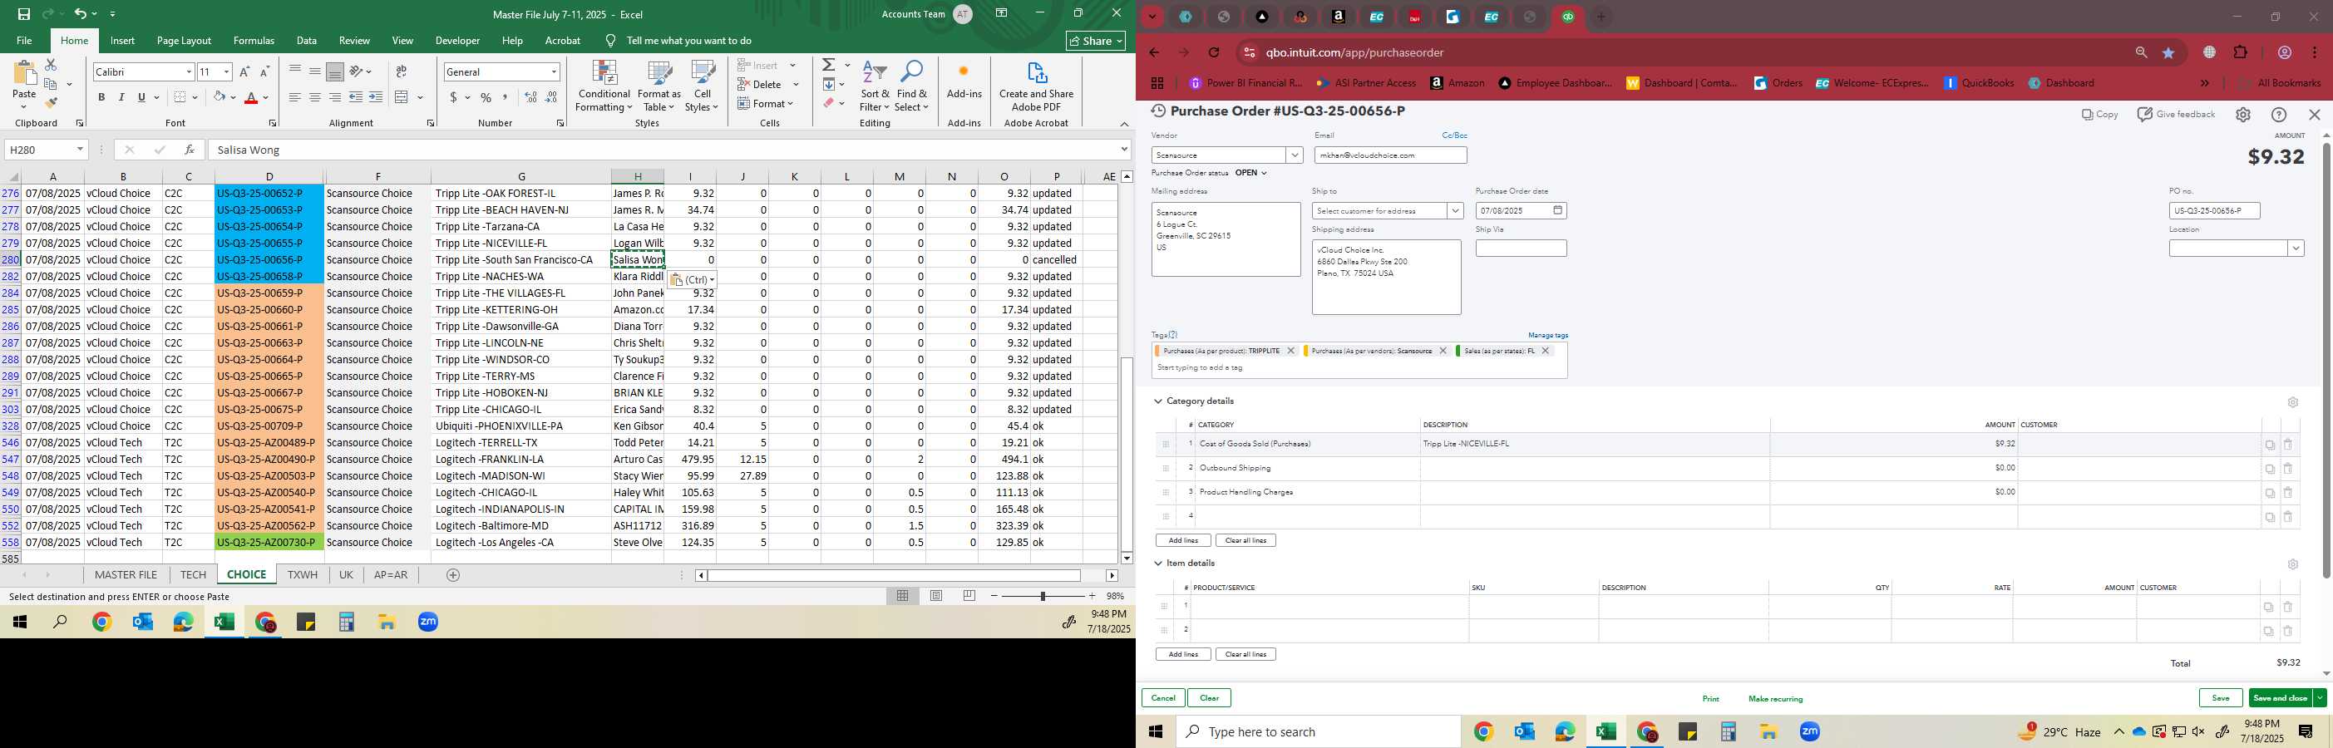Open the Data ribbon tab

point(307,41)
